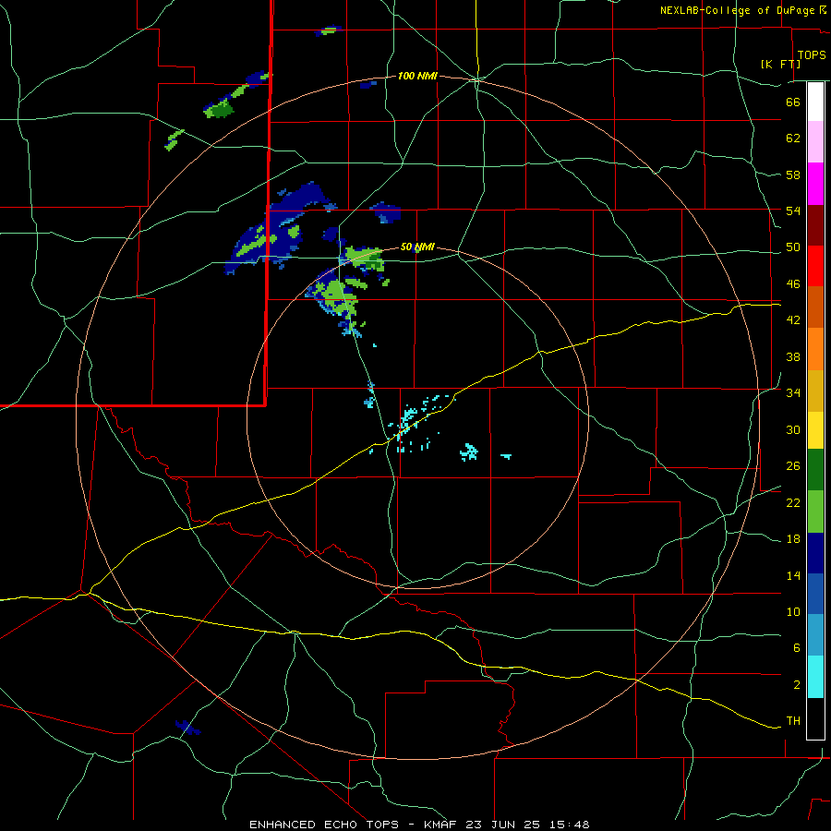Click the white 66 kft color band
831x831 pixels.
pyautogui.click(x=815, y=102)
